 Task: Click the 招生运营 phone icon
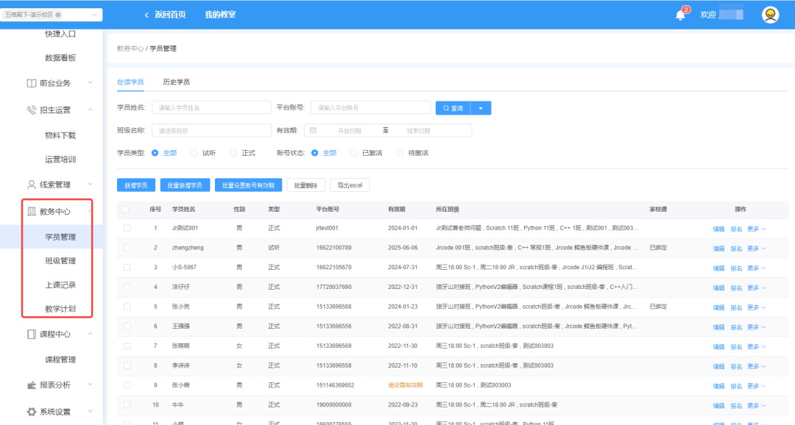[32, 110]
